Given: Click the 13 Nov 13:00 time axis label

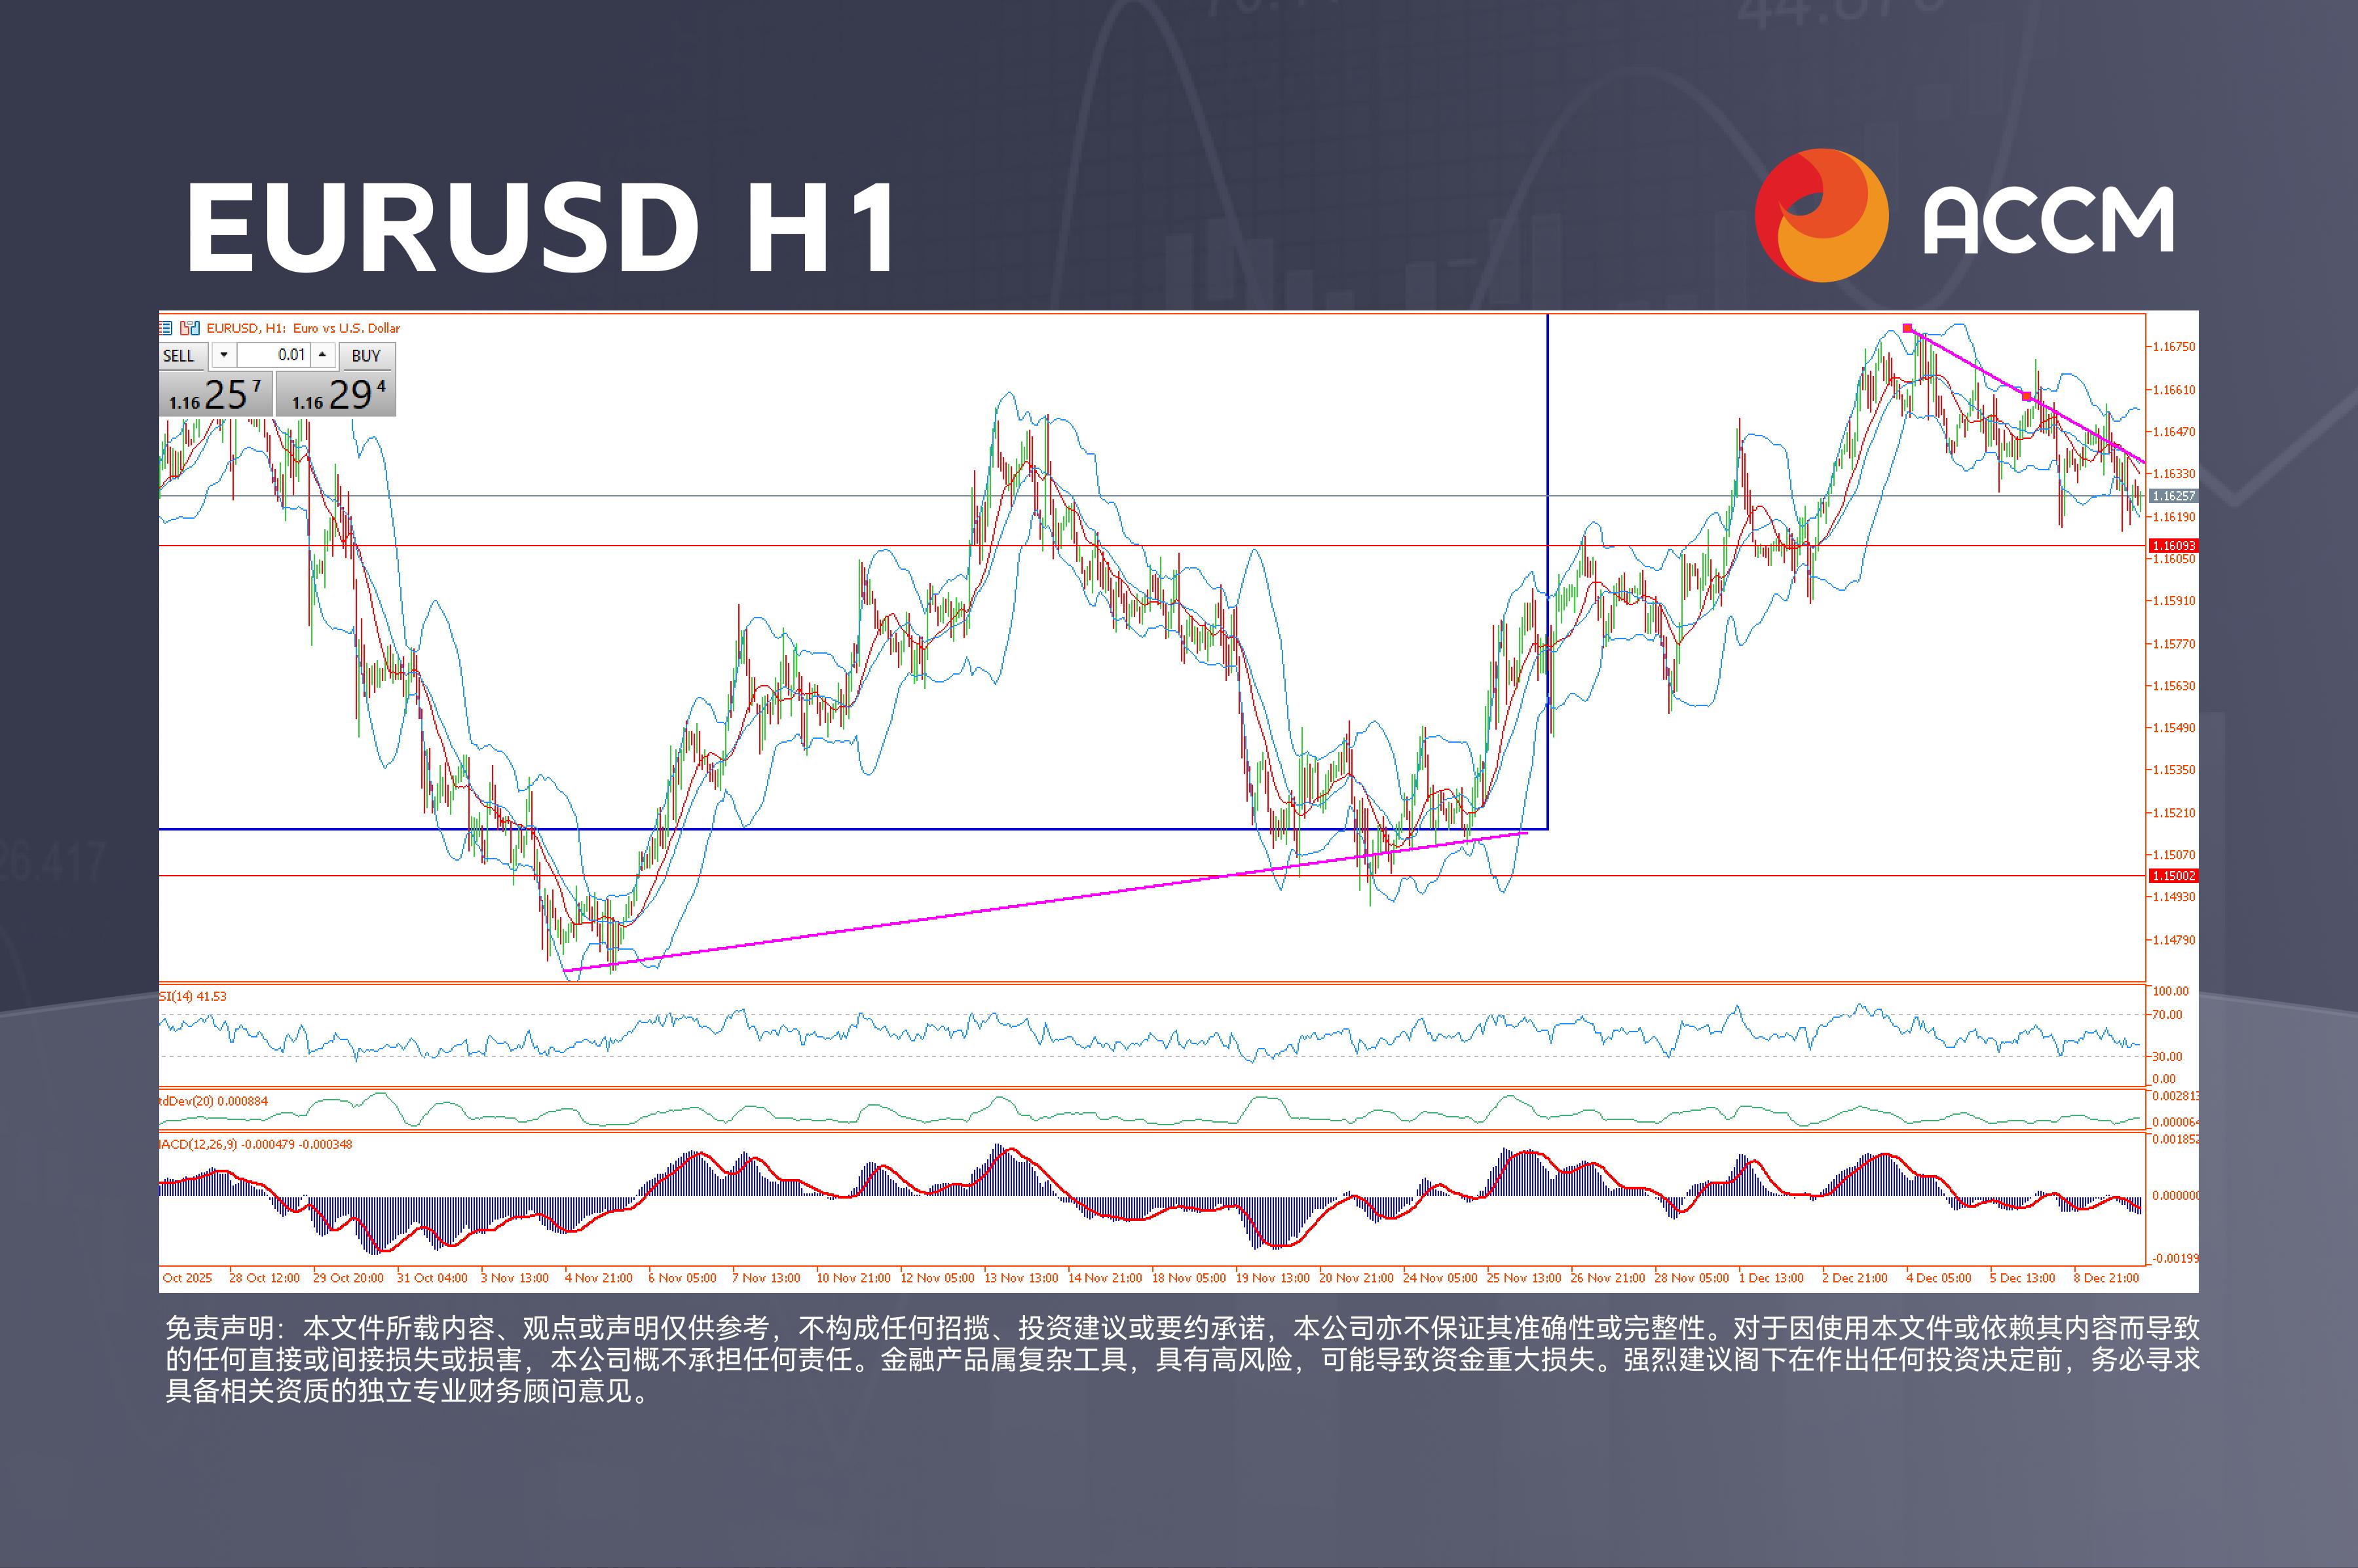Looking at the screenshot, I should pos(1020,1278).
